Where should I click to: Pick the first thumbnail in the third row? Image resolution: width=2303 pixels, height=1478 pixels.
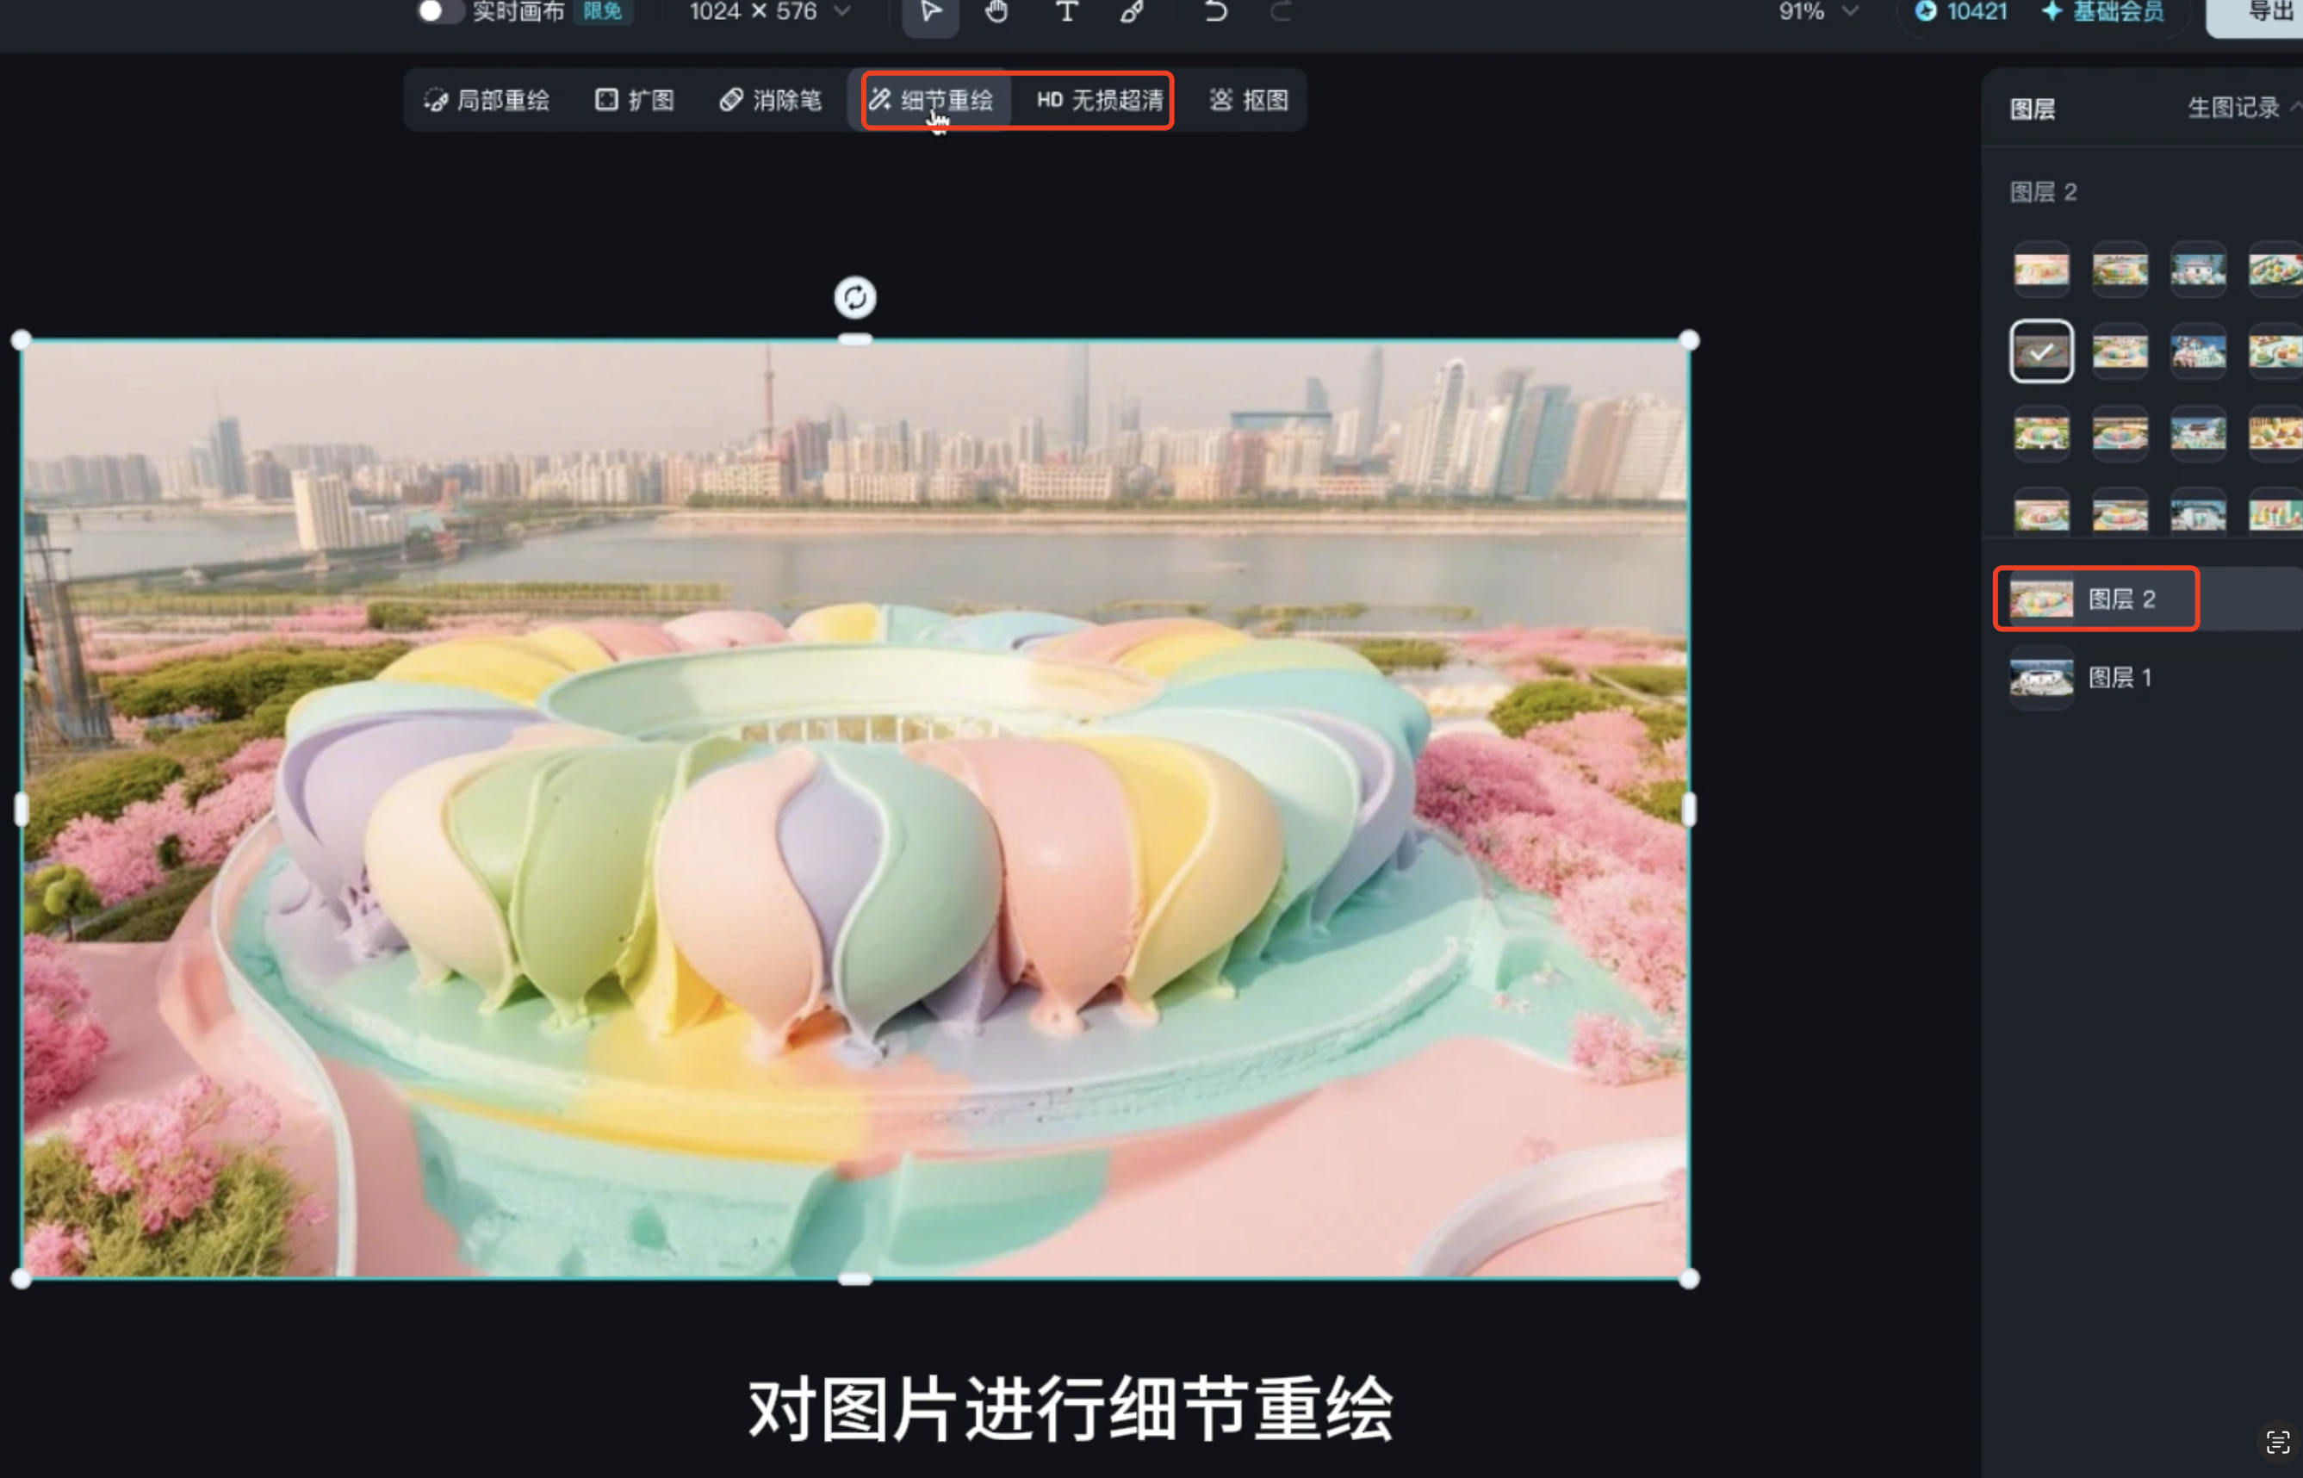[x=2041, y=433]
